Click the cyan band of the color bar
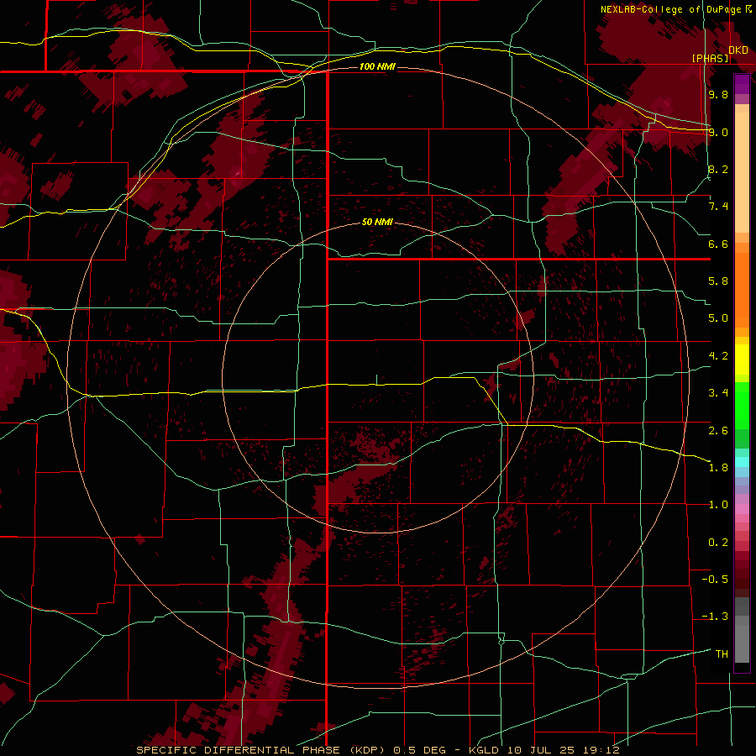Image resolution: width=756 pixels, height=756 pixels. (742, 462)
